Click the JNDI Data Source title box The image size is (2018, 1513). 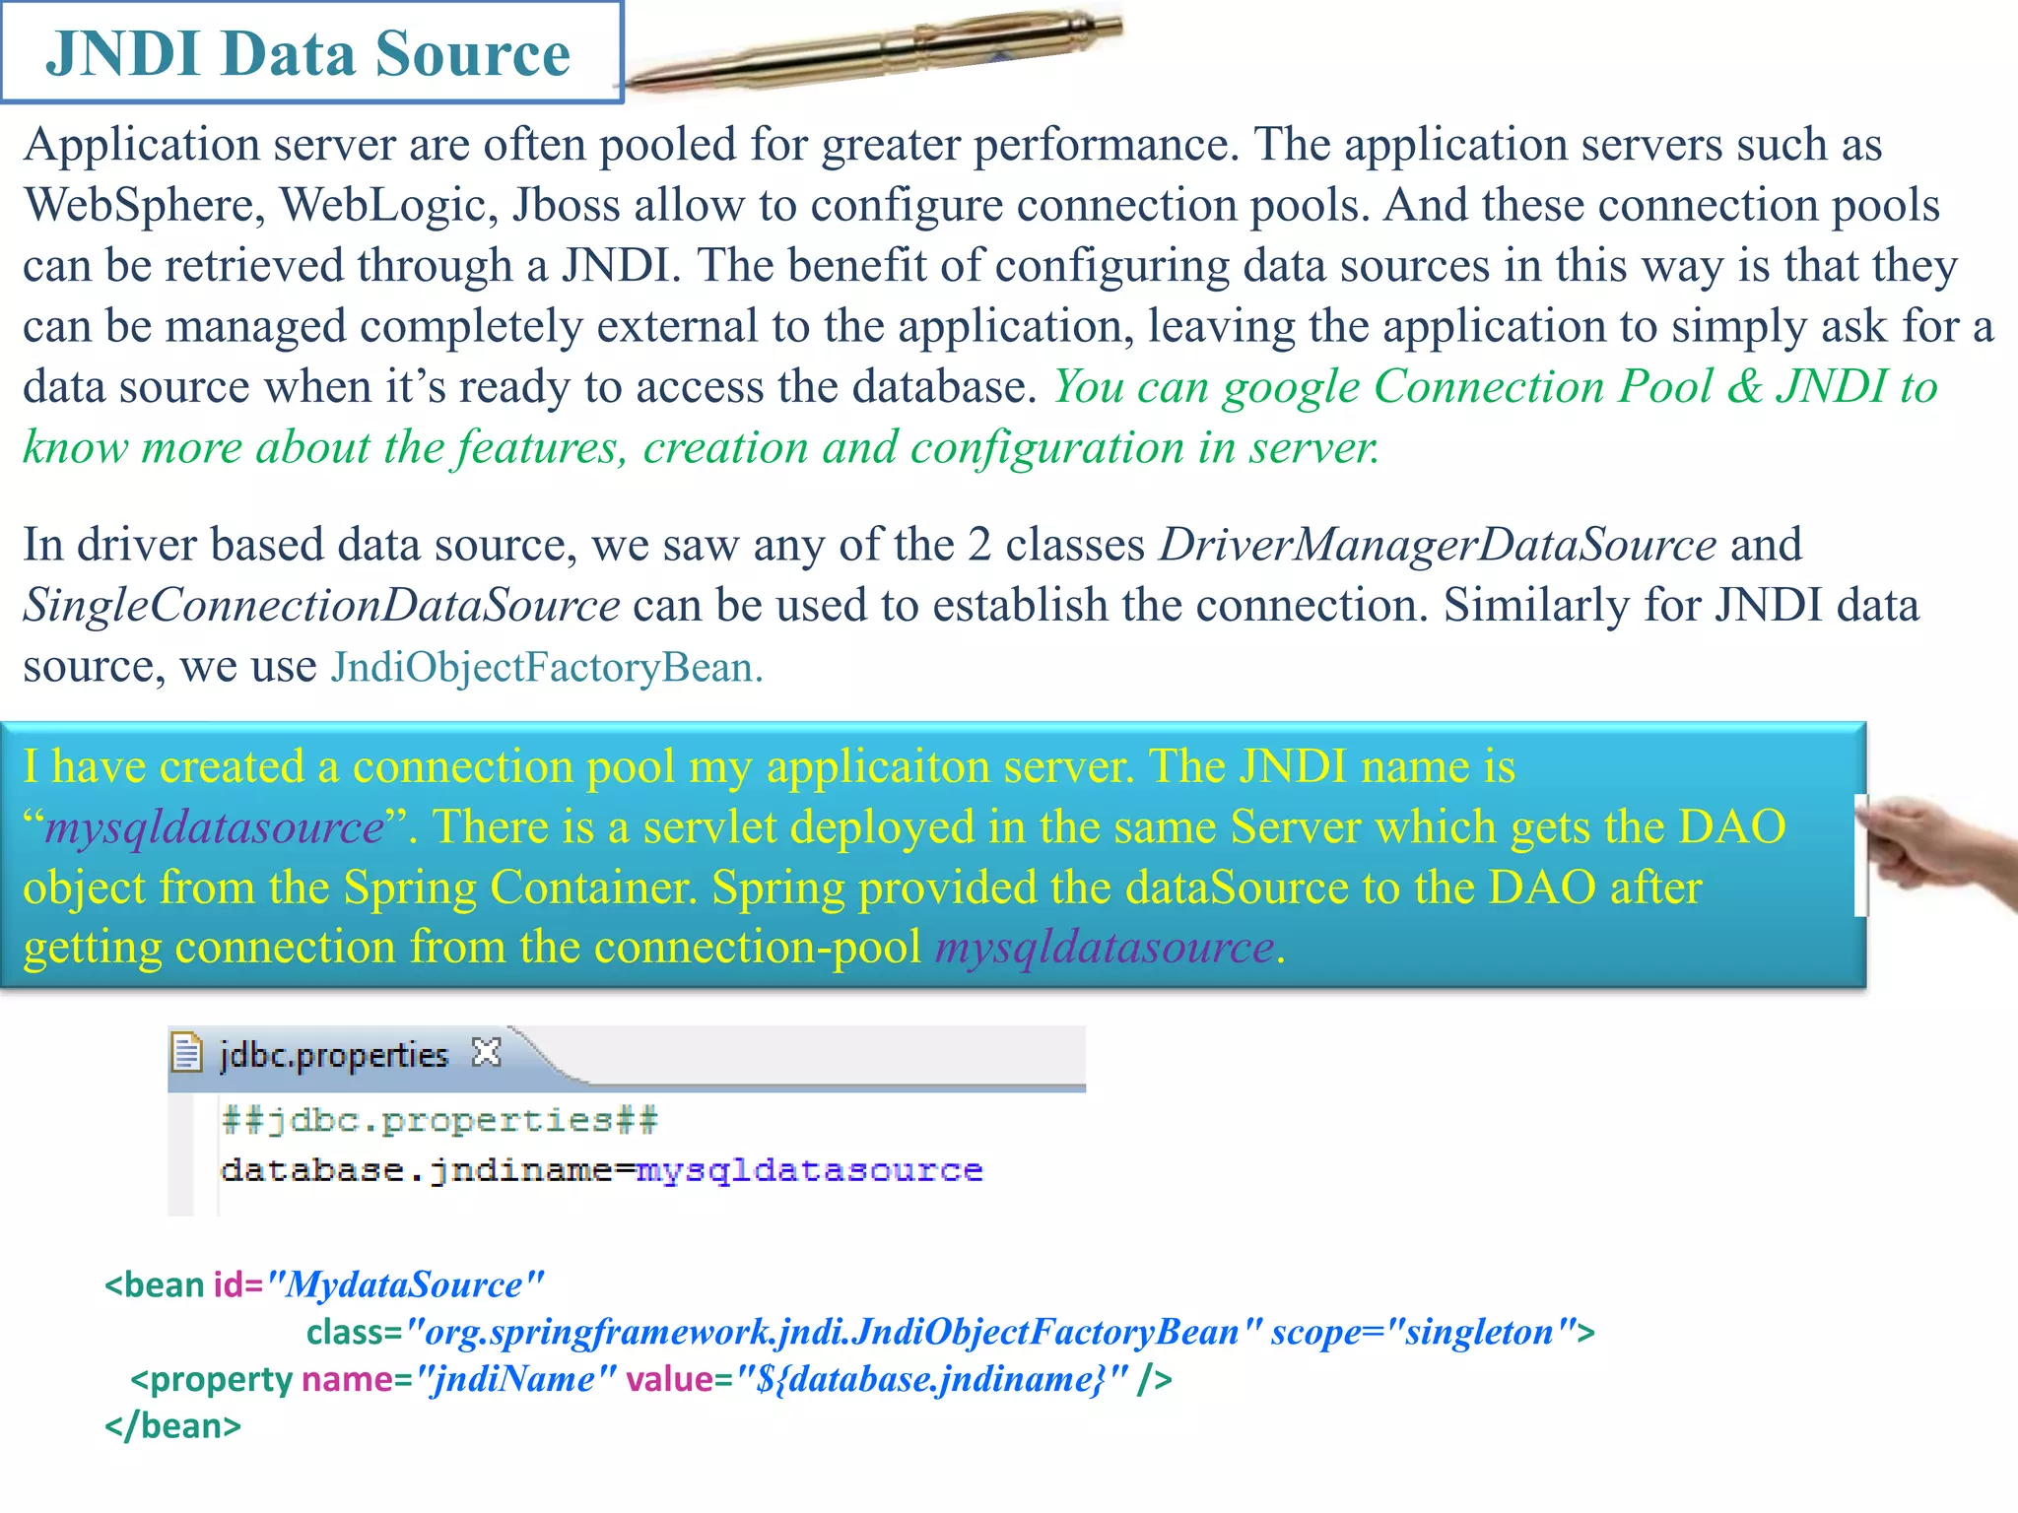[309, 52]
